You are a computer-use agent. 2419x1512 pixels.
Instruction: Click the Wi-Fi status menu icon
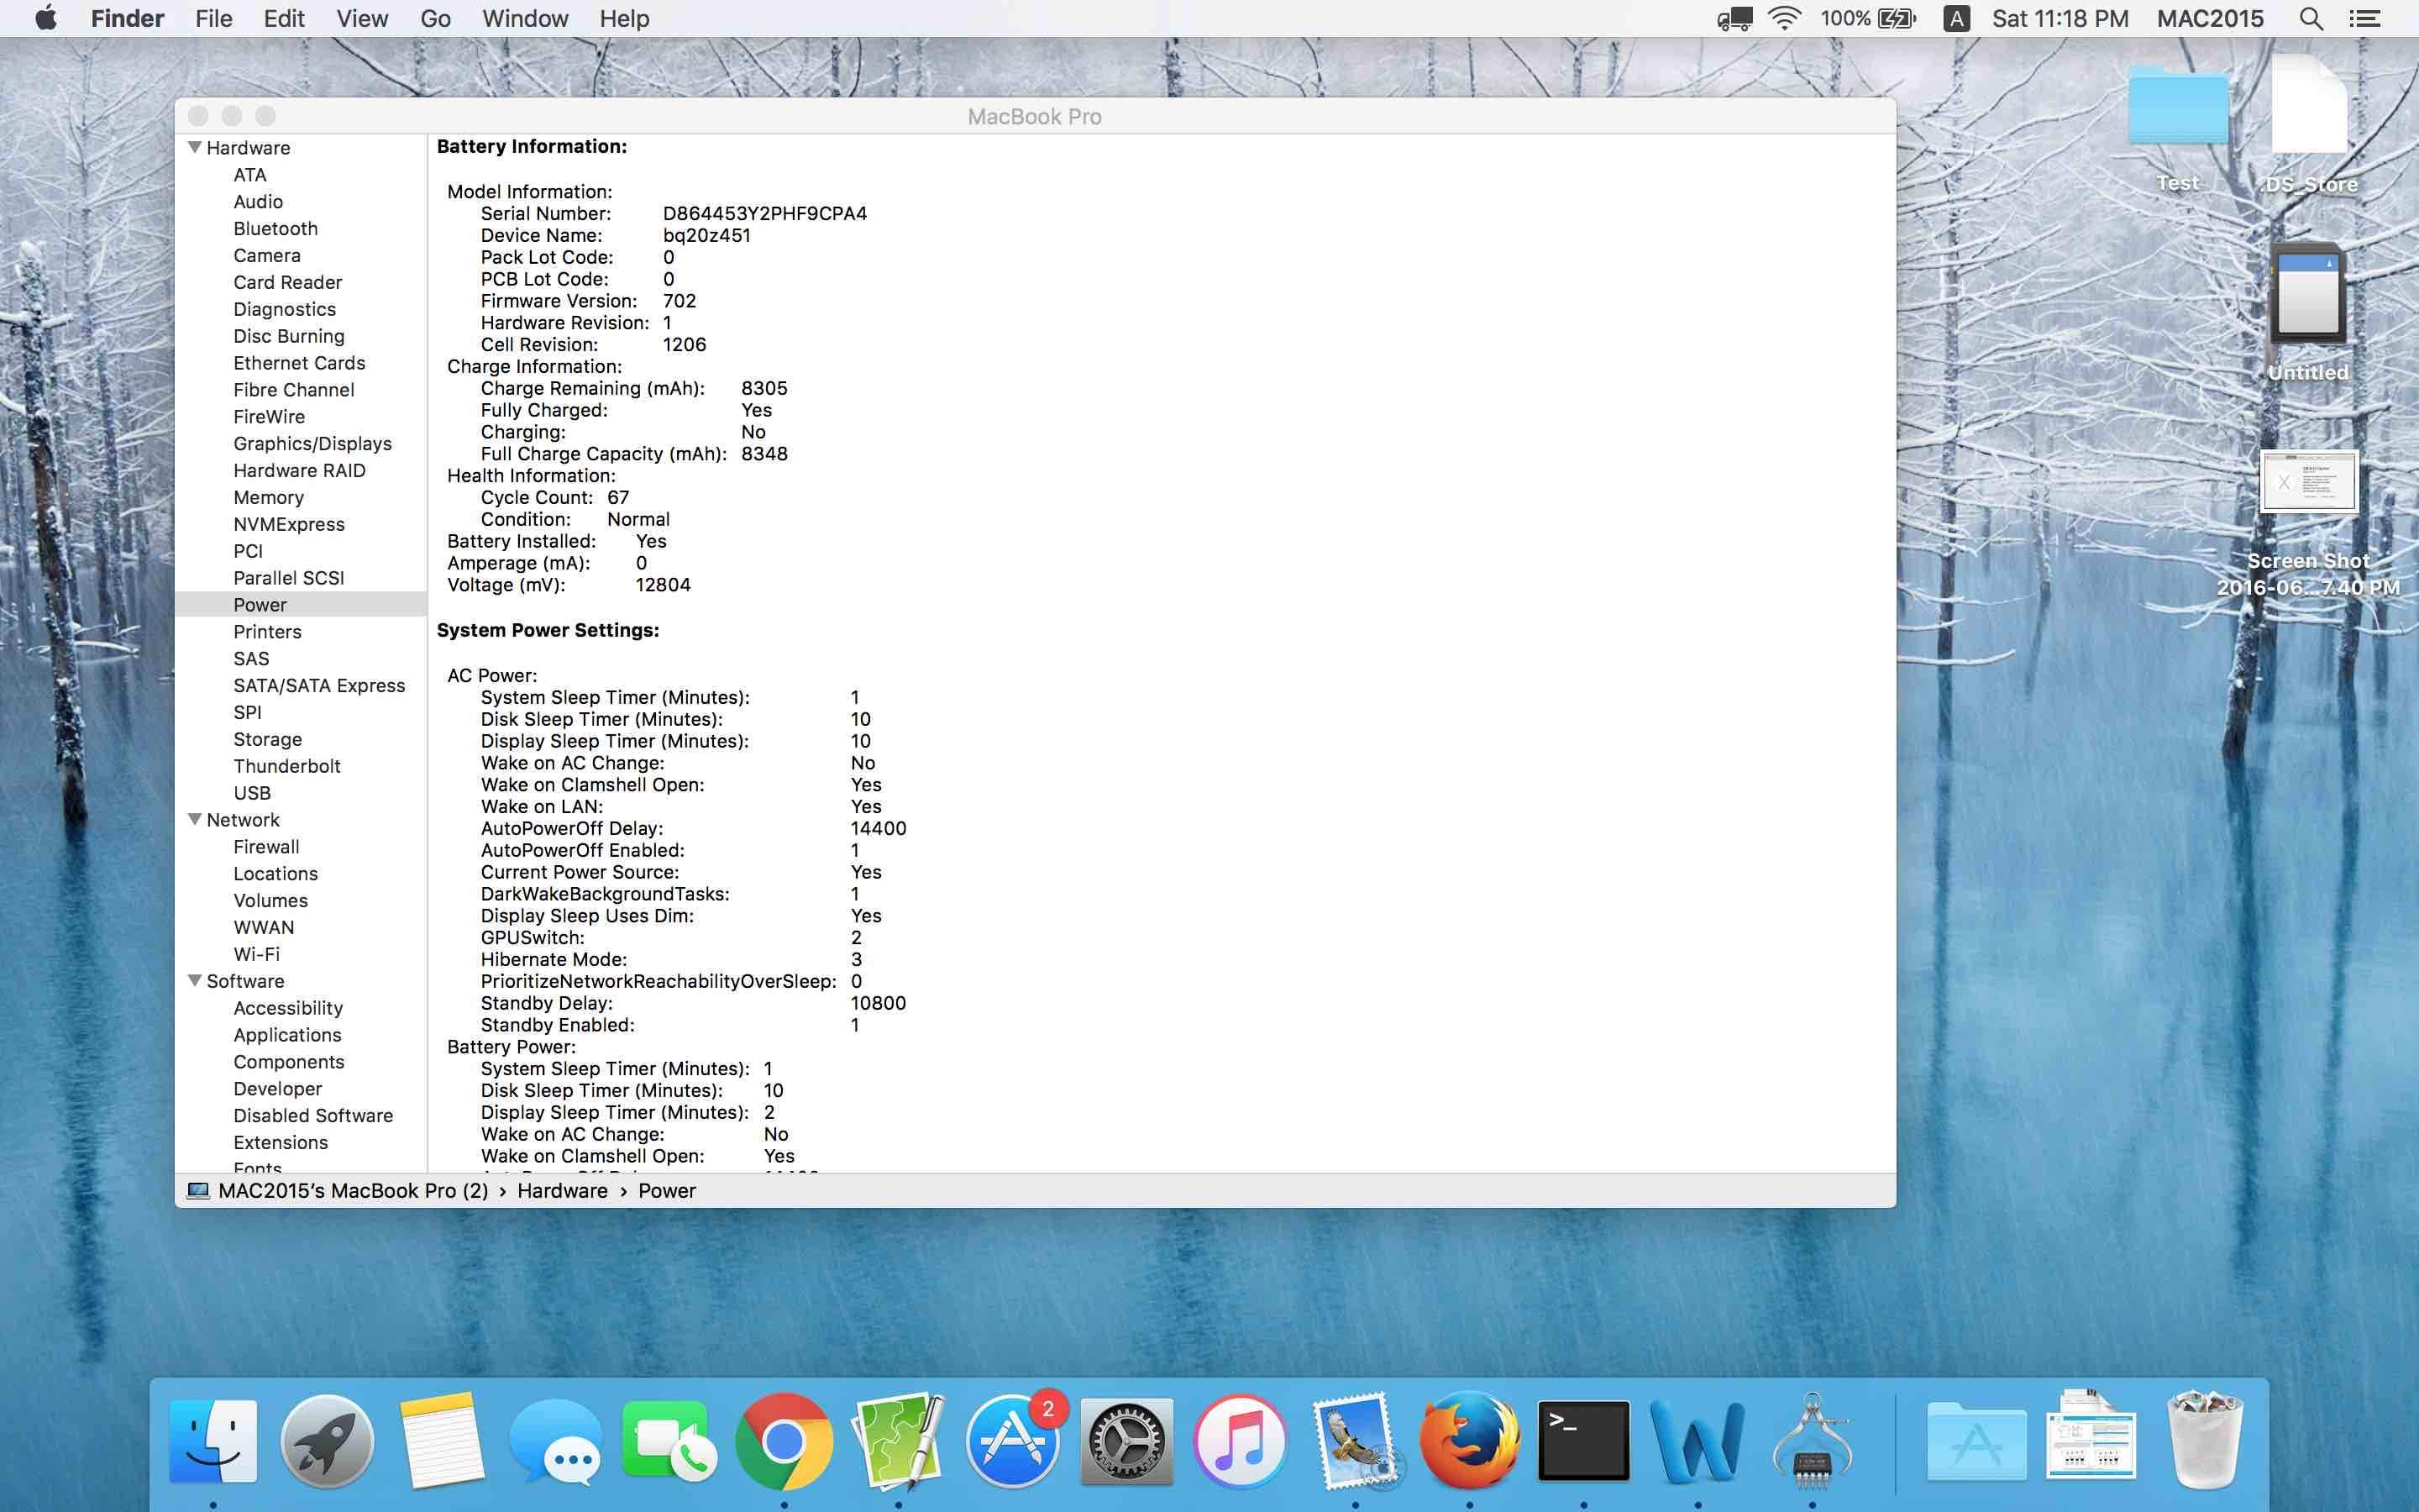tap(1784, 18)
